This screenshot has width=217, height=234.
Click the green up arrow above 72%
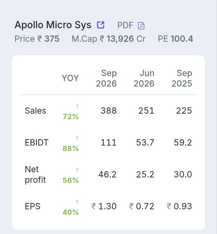pos(77,106)
